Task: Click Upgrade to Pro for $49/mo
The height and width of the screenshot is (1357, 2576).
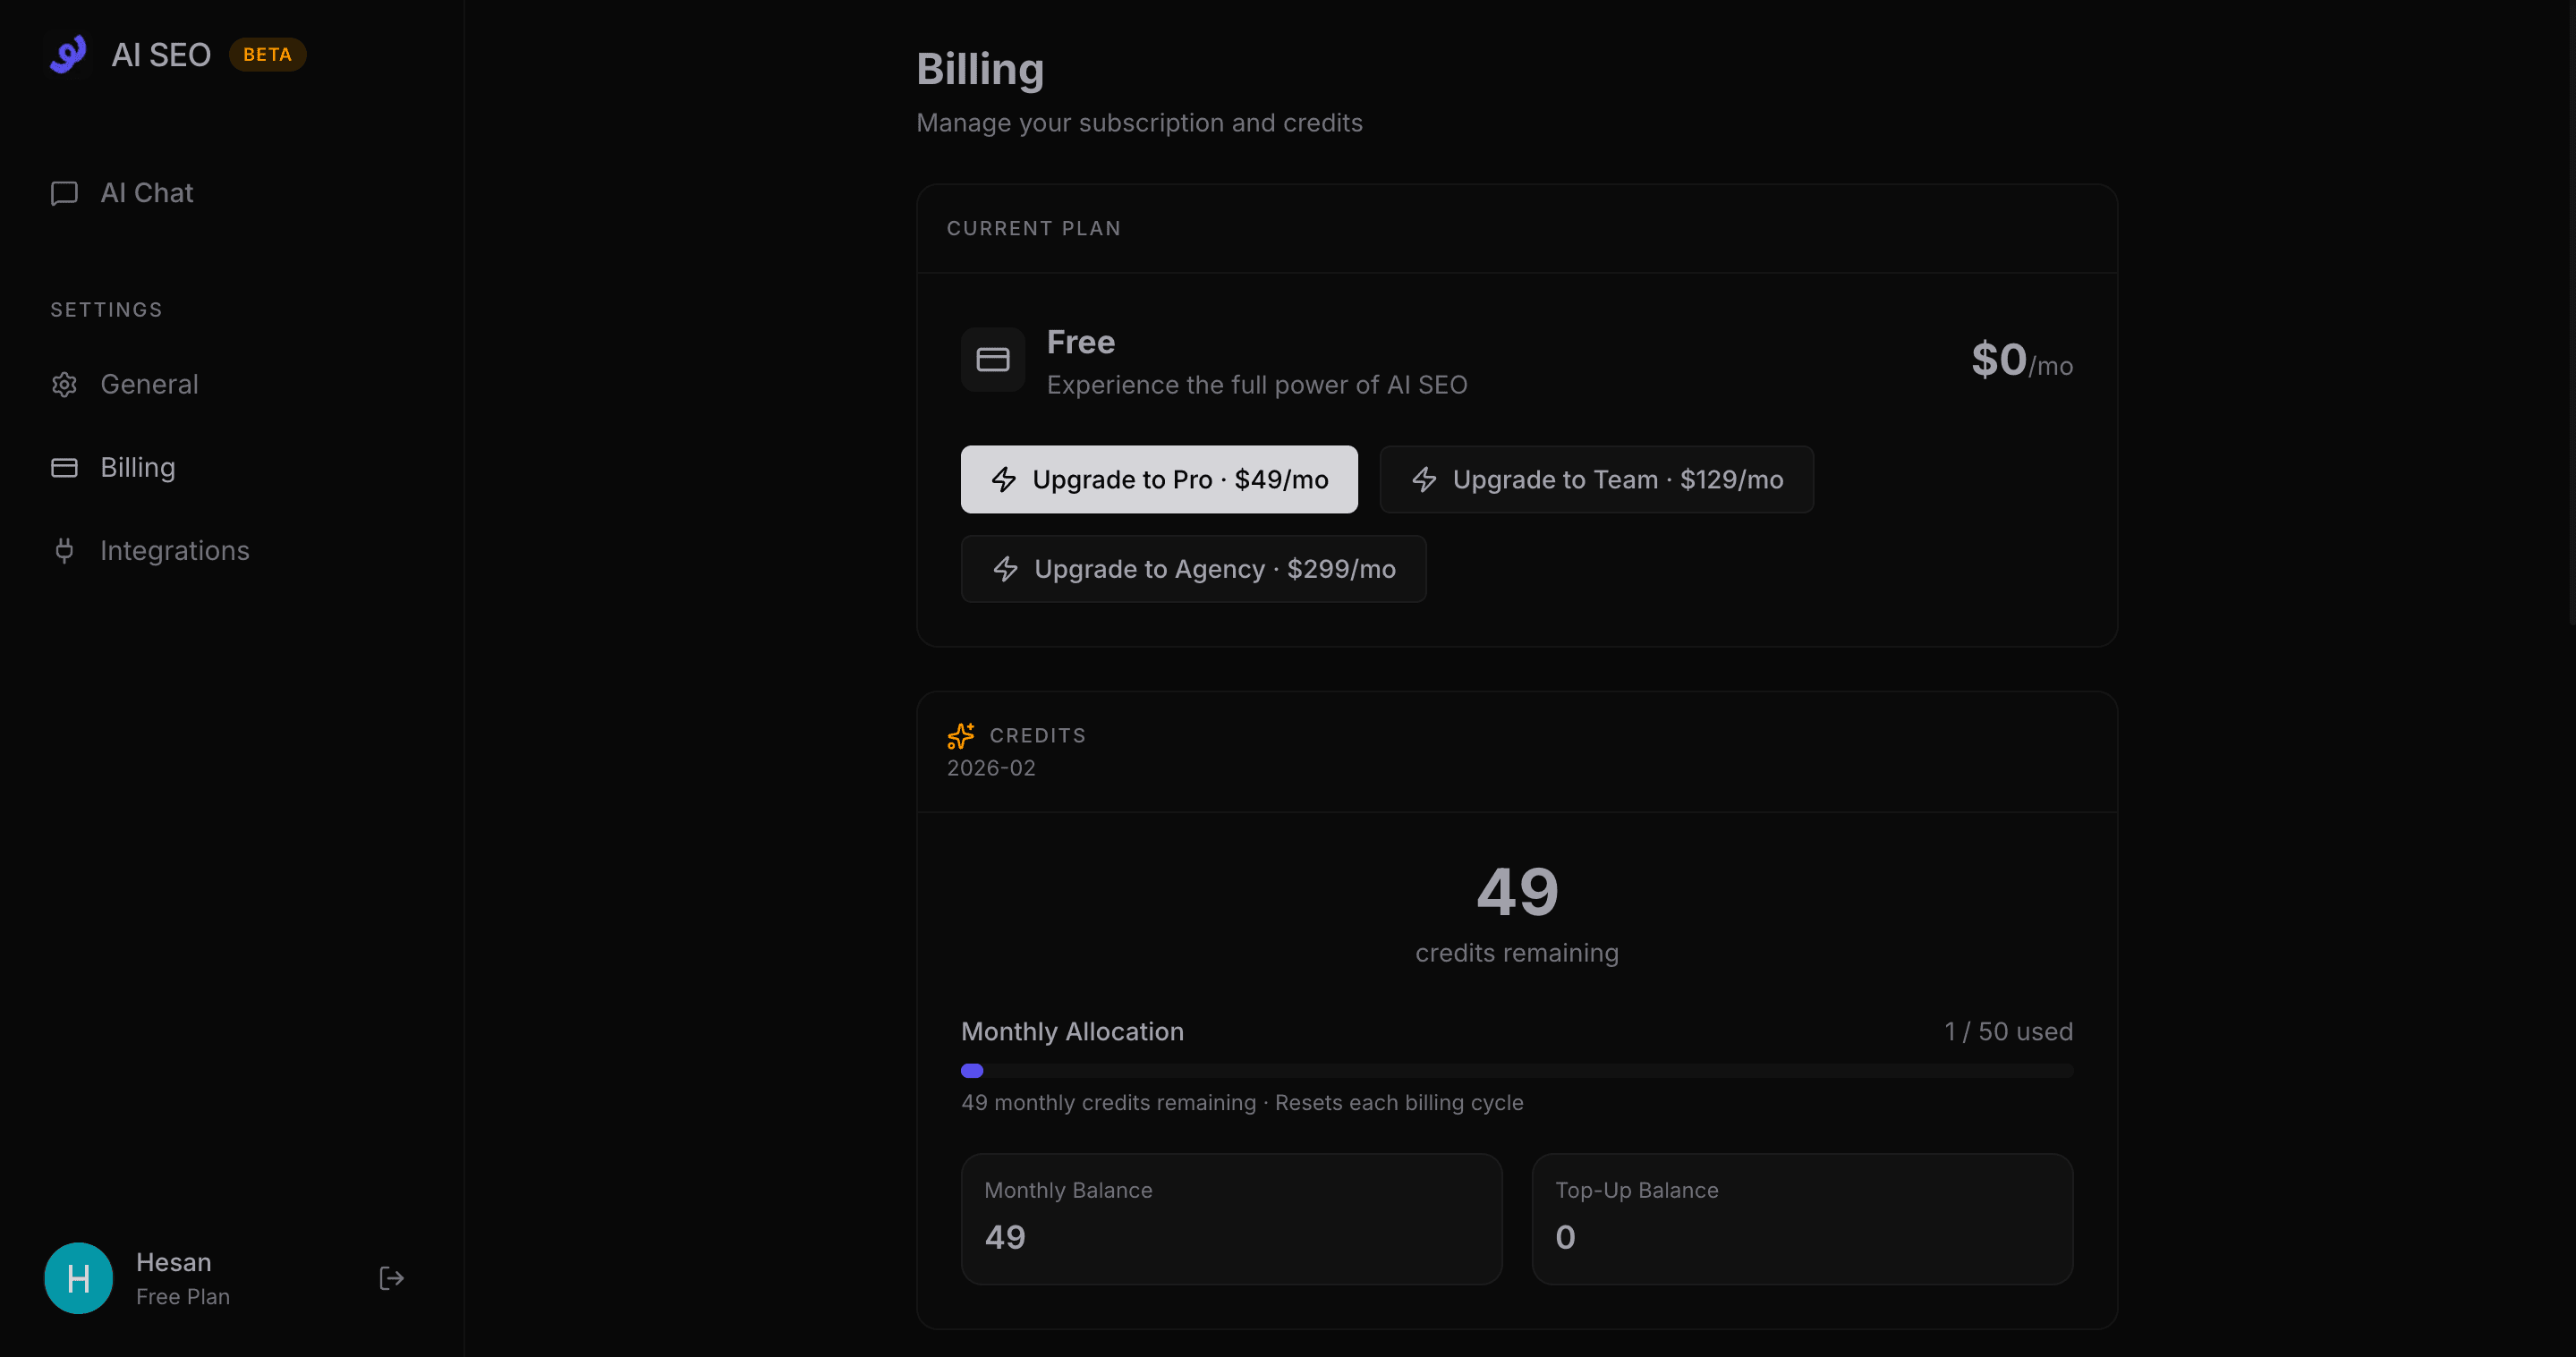Action: [1158, 479]
